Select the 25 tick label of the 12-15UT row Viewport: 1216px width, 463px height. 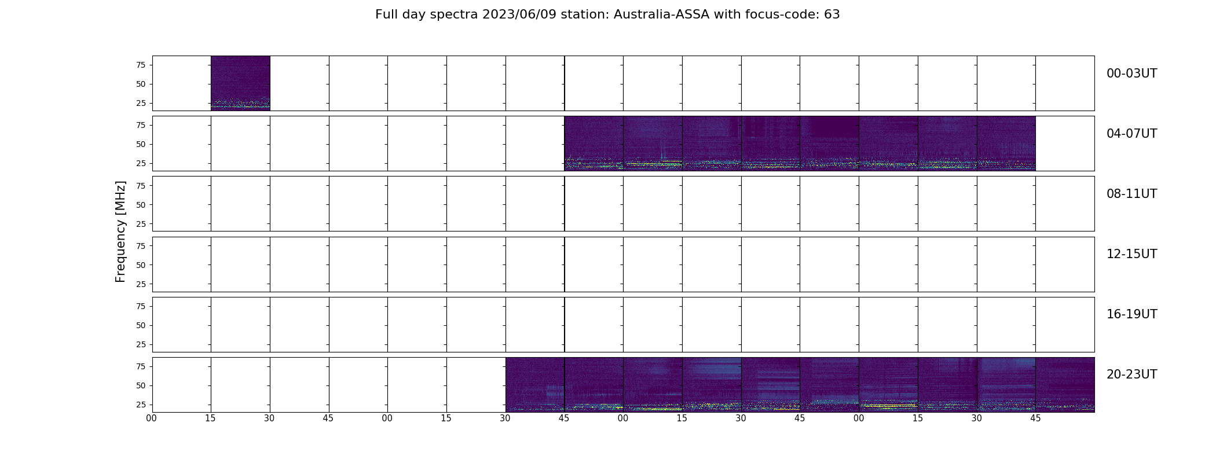(140, 284)
